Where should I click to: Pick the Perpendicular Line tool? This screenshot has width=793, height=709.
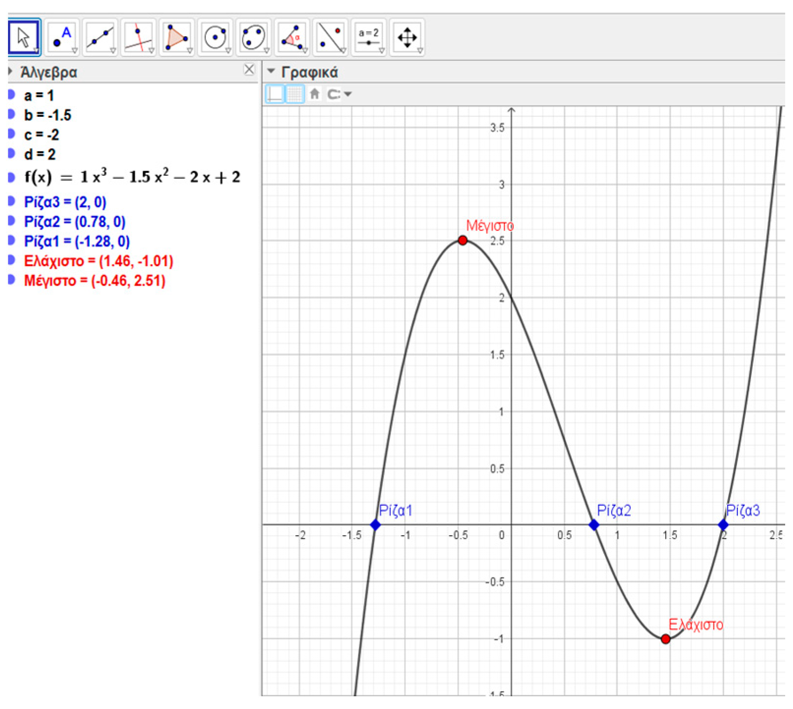(138, 37)
